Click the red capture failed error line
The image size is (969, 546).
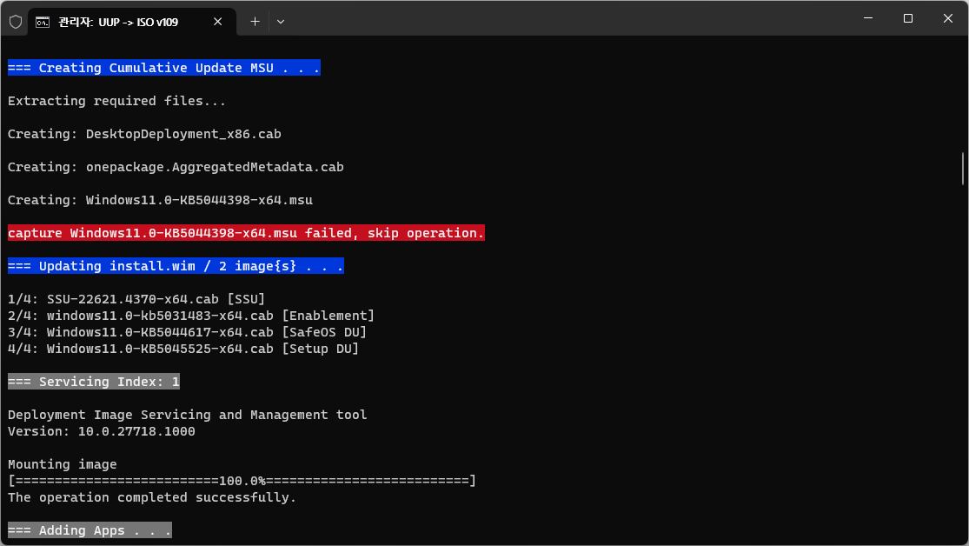pyautogui.click(x=246, y=233)
